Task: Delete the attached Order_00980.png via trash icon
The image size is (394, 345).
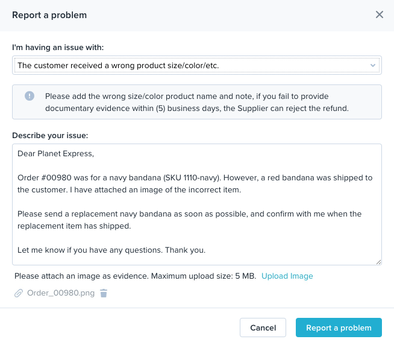Action: click(x=104, y=294)
